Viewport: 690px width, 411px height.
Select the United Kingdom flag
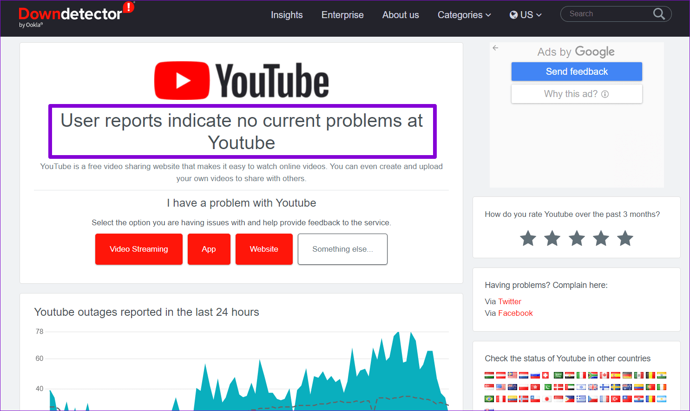593,387
